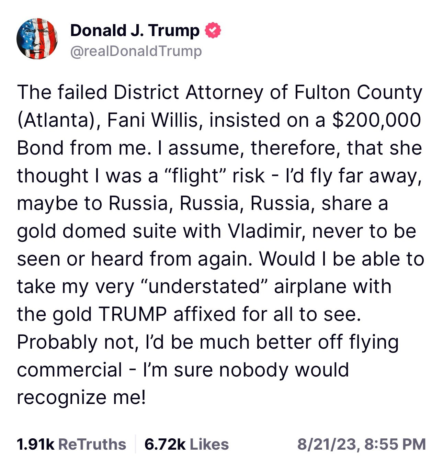Click the 8/21/23, 8:55 PM timestamp
Image resolution: width=443 pixels, height=472 pixels.
pyautogui.click(x=361, y=444)
